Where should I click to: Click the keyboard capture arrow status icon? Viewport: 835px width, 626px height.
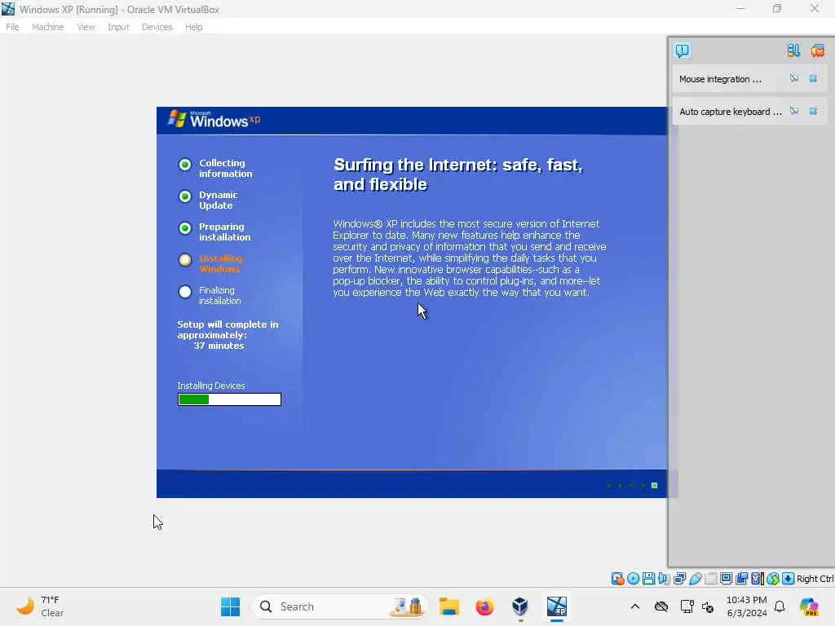[789, 579]
